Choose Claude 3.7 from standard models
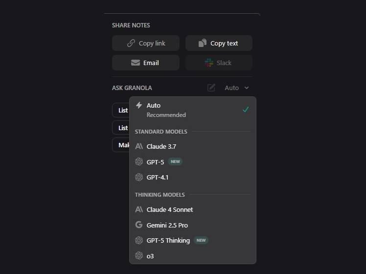Viewport: 366px width, 274px height. (161, 146)
